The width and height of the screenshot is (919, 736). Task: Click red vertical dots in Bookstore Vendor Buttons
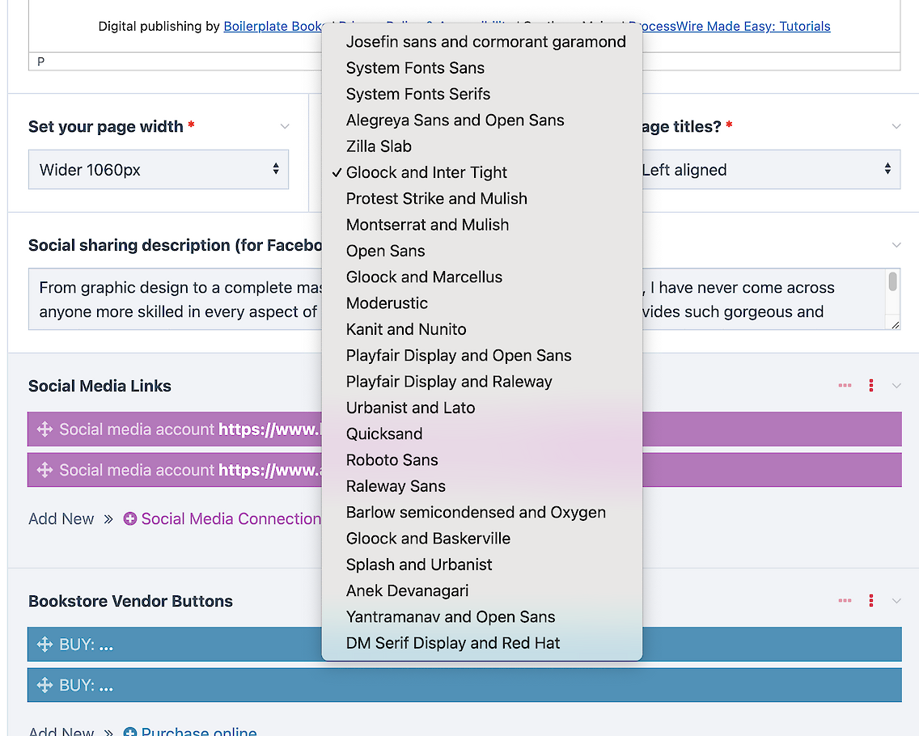click(x=871, y=601)
